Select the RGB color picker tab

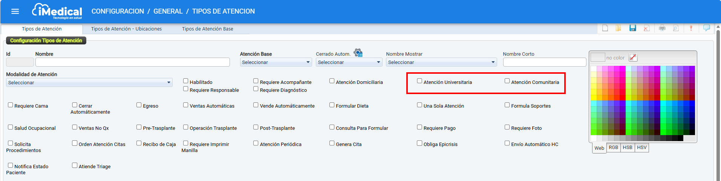(x=613, y=148)
